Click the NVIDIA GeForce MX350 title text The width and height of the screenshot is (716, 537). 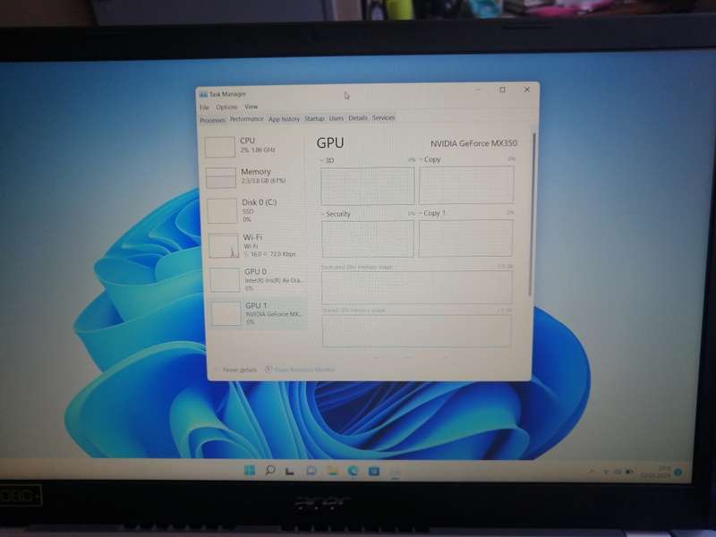[473, 143]
